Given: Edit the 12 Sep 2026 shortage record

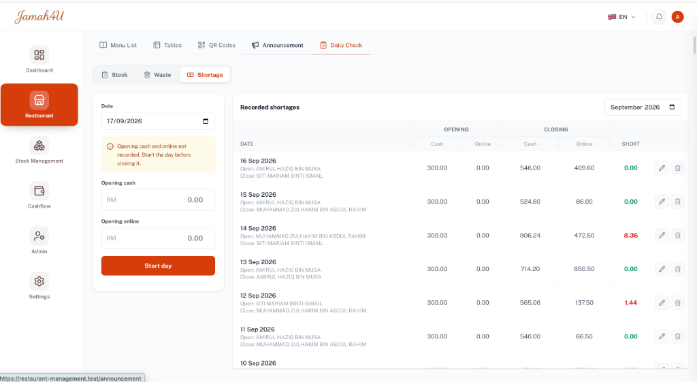Looking at the screenshot, I should point(662,303).
